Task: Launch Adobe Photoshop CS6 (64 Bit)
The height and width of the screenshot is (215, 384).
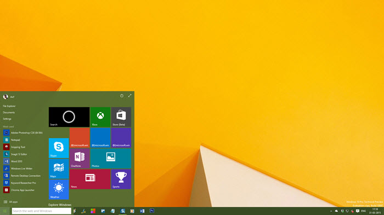Action: (x=23, y=132)
